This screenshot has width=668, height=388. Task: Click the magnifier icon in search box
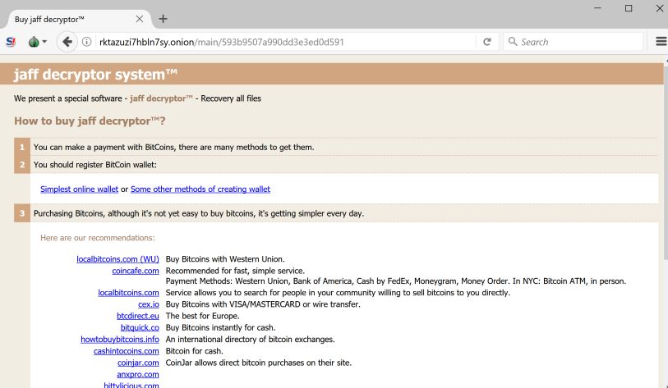click(x=513, y=42)
